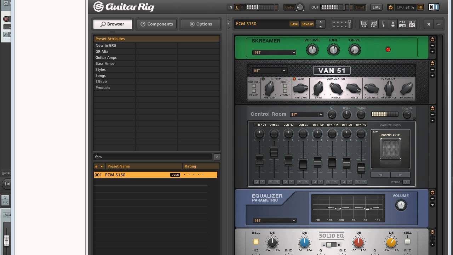Click the CPU engine power icon

click(x=391, y=7)
